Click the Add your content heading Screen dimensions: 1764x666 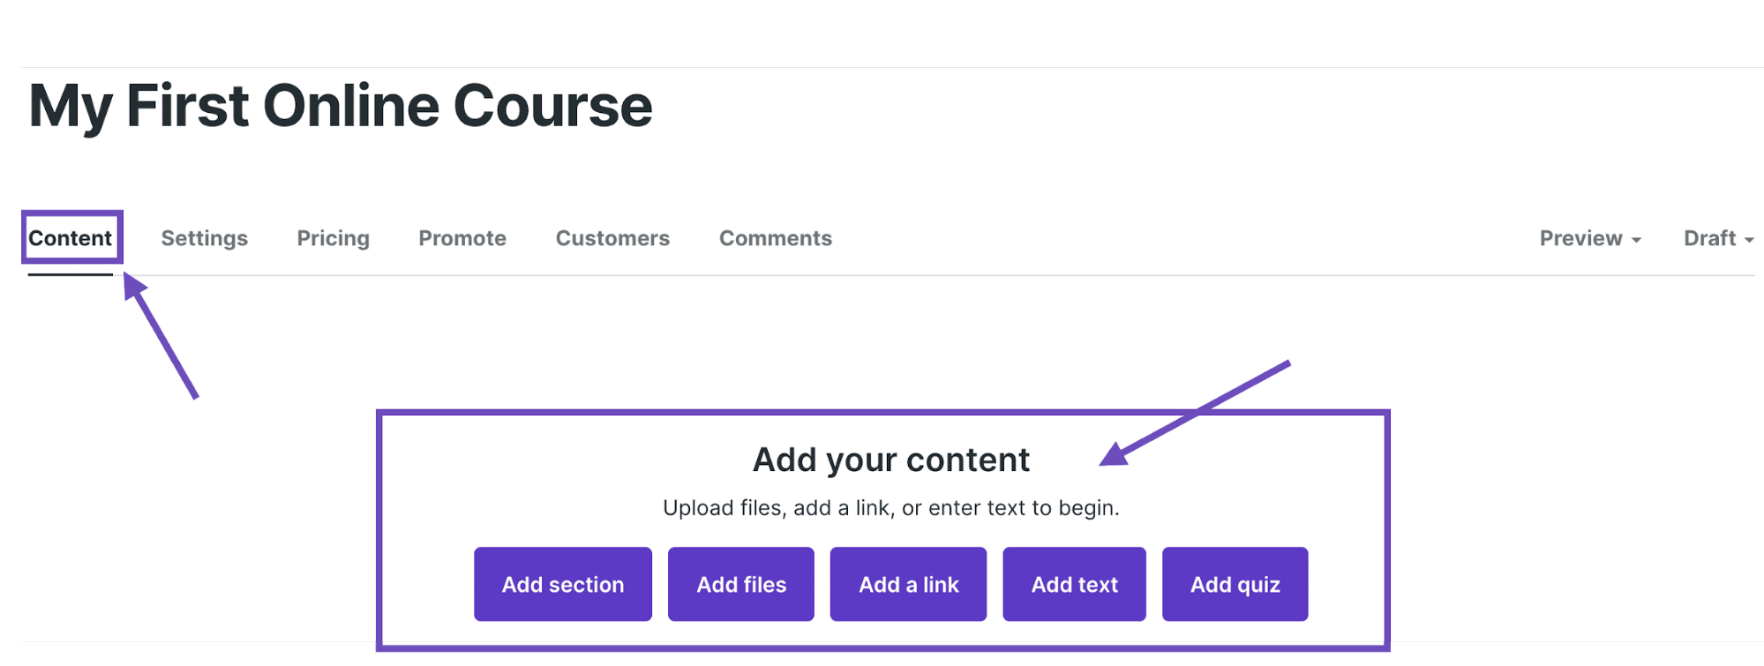point(891,459)
